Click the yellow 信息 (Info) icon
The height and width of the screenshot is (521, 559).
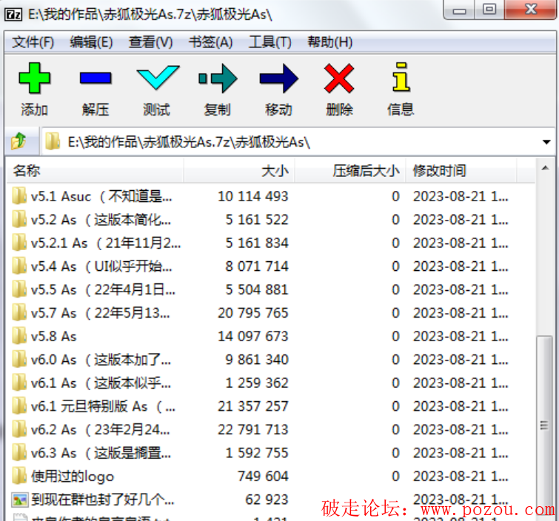(401, 78)
